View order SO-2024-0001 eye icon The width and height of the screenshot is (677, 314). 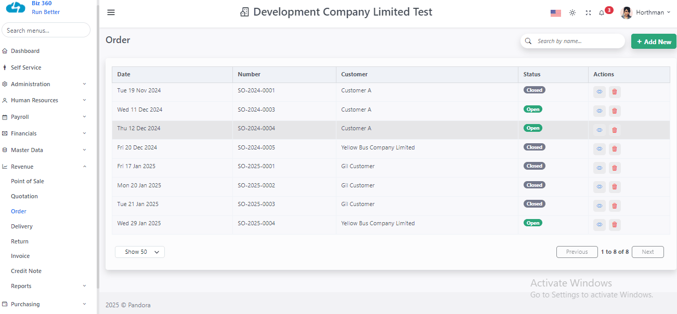600,92
